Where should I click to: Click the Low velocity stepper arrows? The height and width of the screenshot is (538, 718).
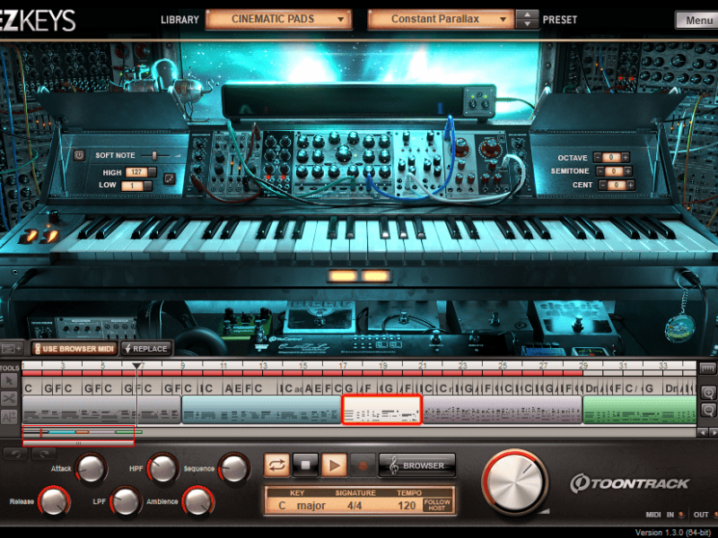click(147, 186)
